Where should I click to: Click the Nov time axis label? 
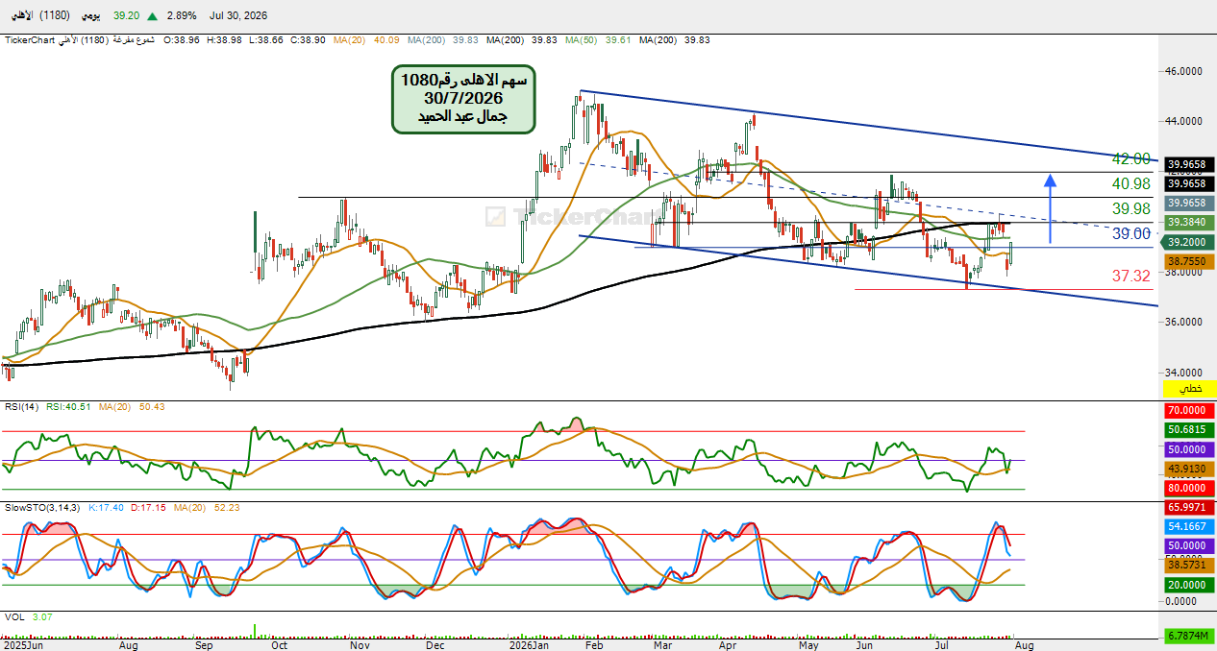[360, 646]
